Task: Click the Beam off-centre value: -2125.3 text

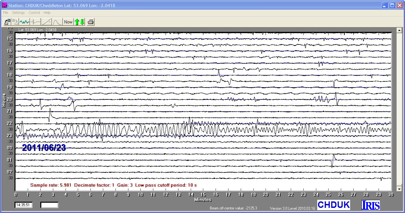Action: (233, 208)
